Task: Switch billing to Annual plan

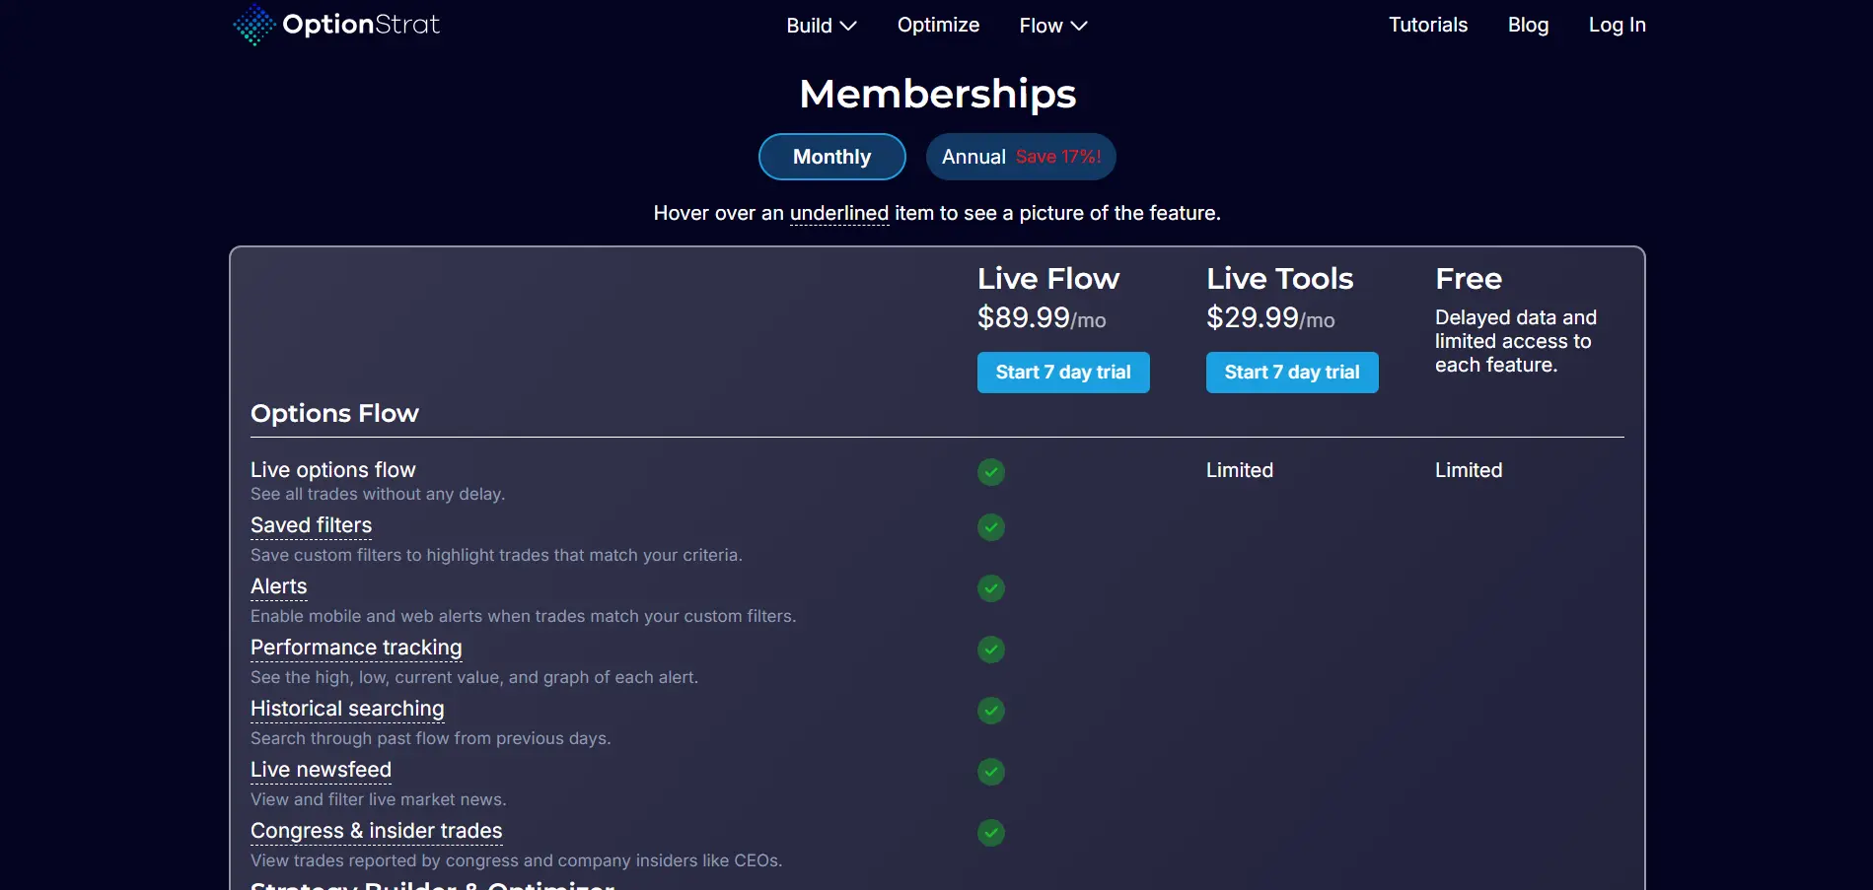Action: click(x=1020, y=157)
